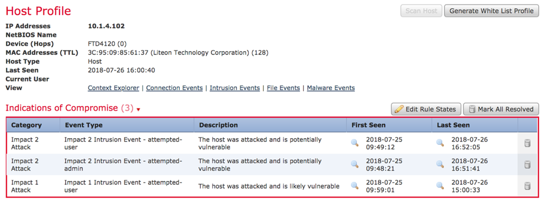Delete the Impact 1 attempted-user entry
The height and width of the screenshot is (202, 542).
click(x=528, y=186)
